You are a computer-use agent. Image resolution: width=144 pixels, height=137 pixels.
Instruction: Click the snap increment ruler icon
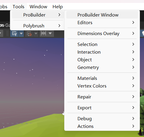coord(43,33)
